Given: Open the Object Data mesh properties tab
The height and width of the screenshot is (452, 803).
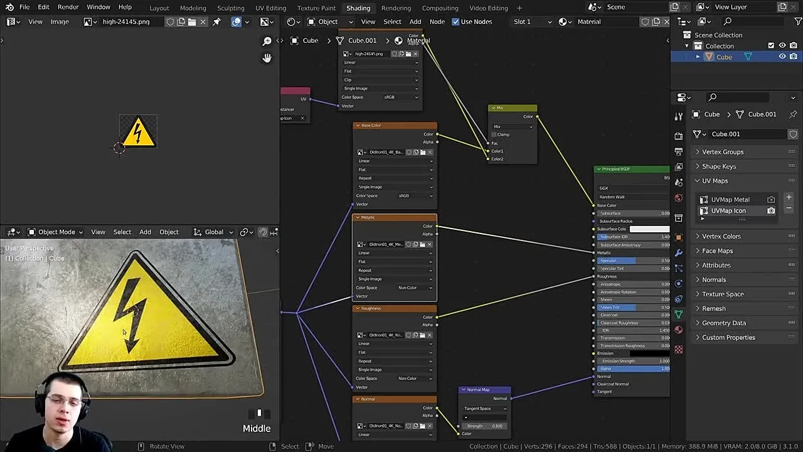Looking at the screenshot, I should pos(678,315).
